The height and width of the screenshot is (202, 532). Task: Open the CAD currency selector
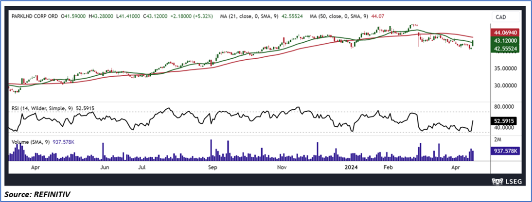[x=506, y=17]
